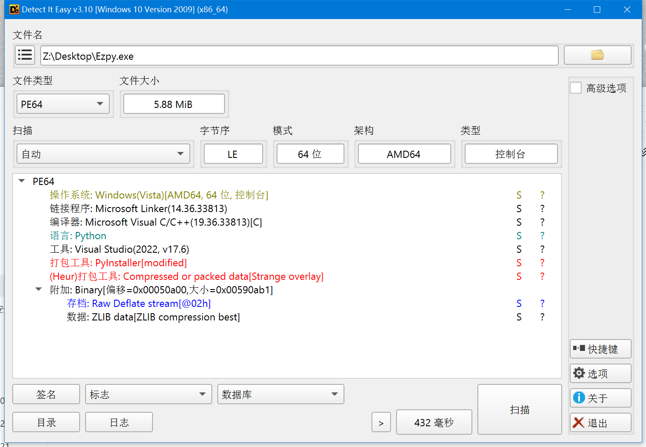Click the 目录 button
This screenshot has height=447, width=646.
coord(46,422)
